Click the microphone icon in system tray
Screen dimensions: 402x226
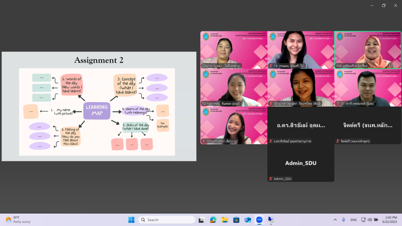point(344,220)
